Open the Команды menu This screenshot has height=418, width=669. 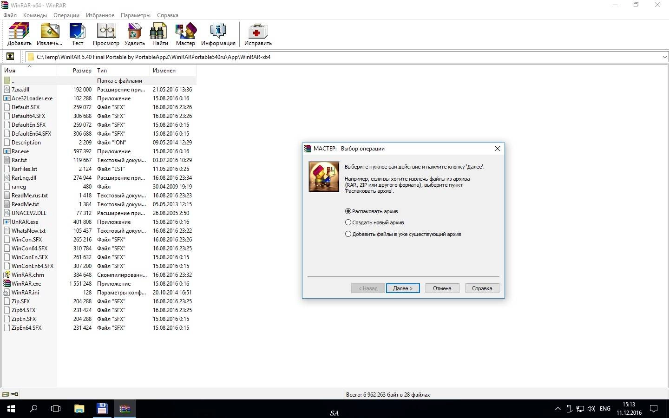click(35, 15)
